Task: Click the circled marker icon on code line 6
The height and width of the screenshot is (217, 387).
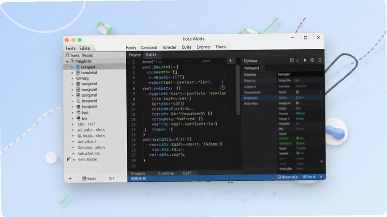Action: pyautogui.click(x=222, y=88)
